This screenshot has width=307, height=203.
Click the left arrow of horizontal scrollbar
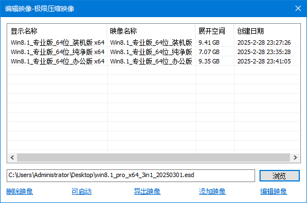pyautogui.click(x=12, y=157)
